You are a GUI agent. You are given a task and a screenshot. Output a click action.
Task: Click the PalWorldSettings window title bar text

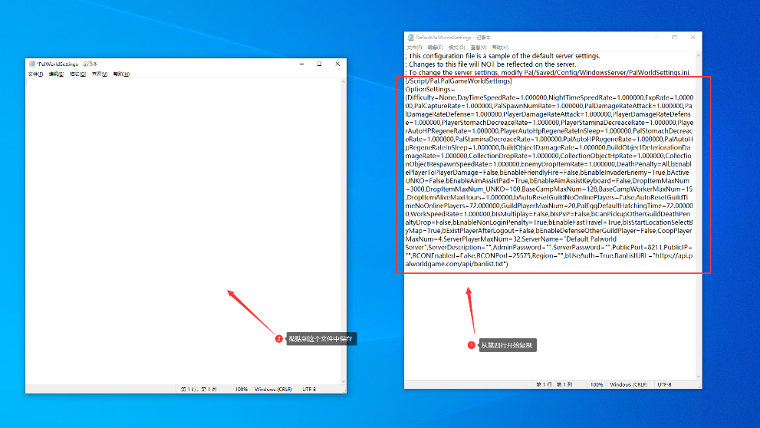67,64
